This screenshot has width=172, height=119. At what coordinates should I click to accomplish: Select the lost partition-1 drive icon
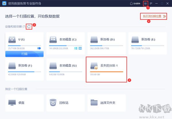[94, 66]
